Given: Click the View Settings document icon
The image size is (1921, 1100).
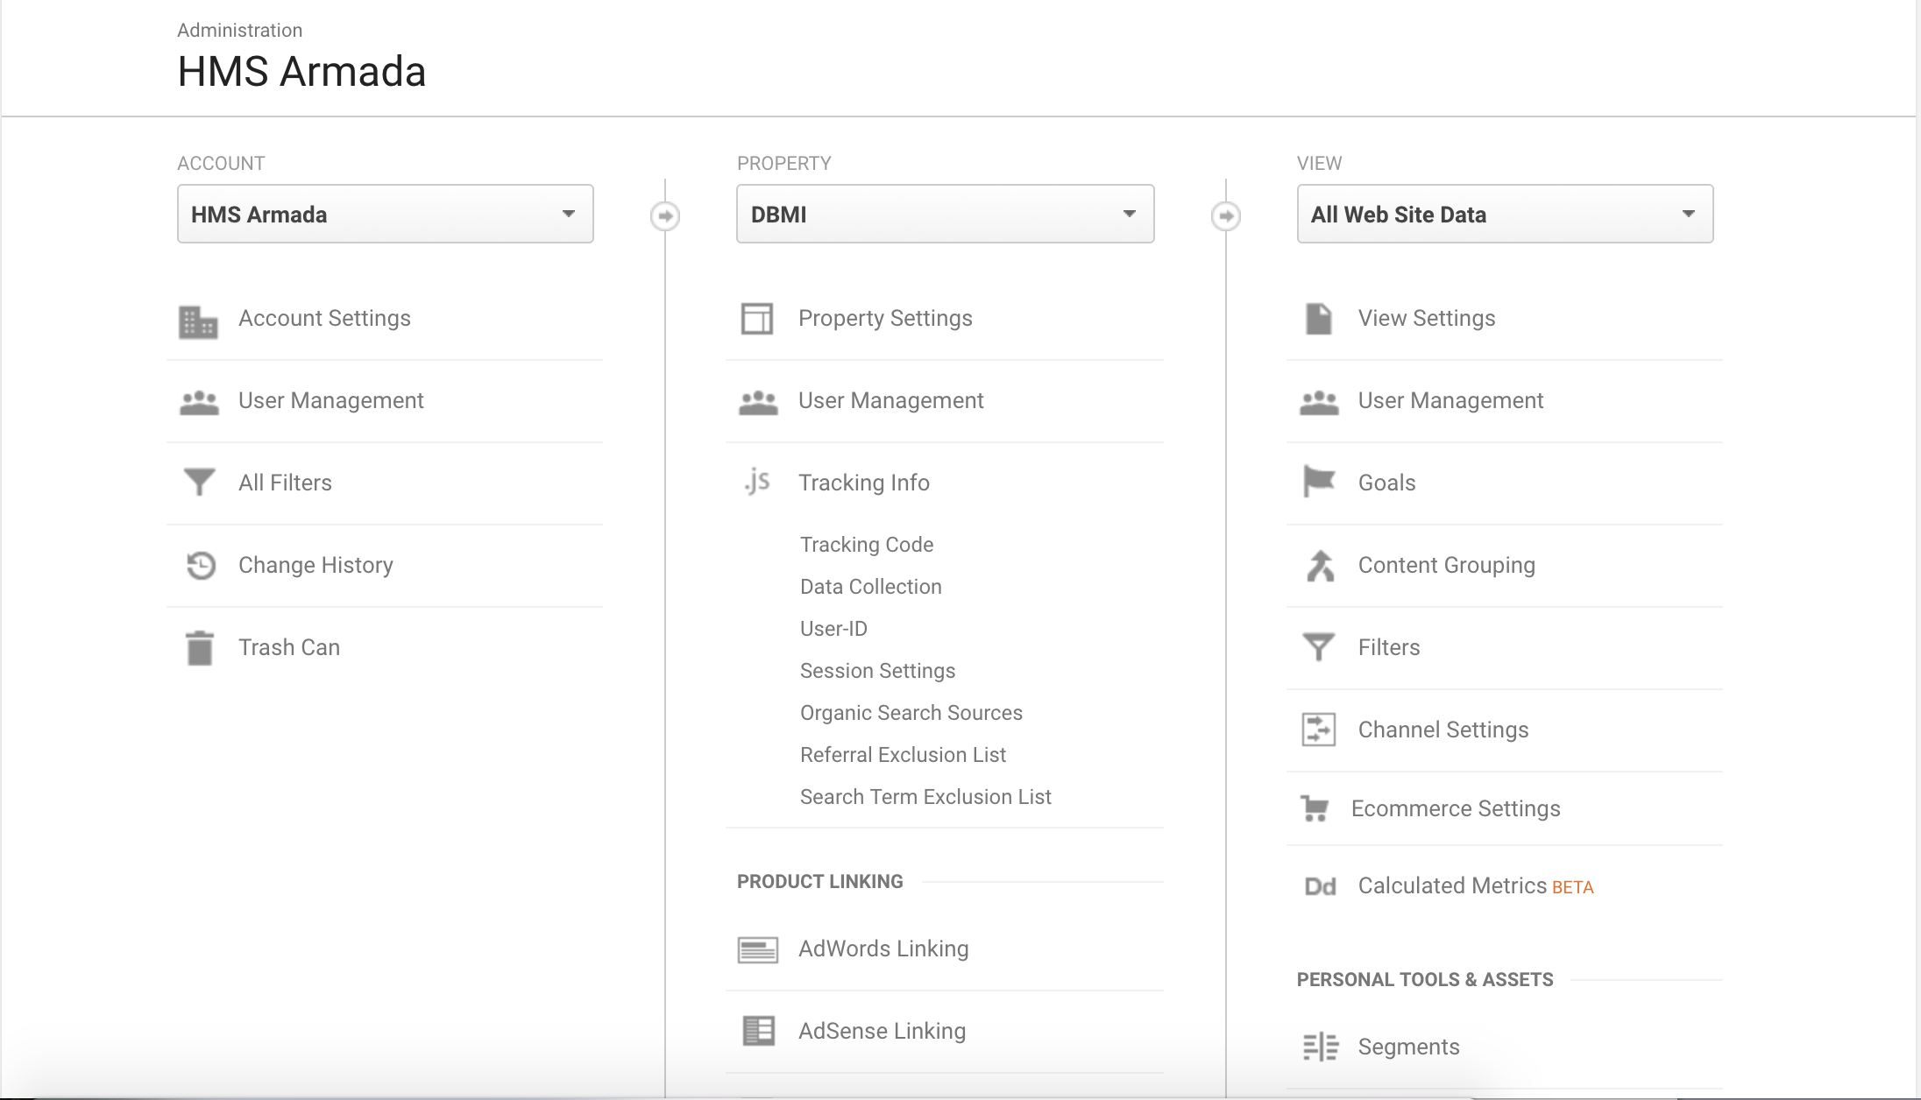Looking at the screenshot, I should [1319, 319].
